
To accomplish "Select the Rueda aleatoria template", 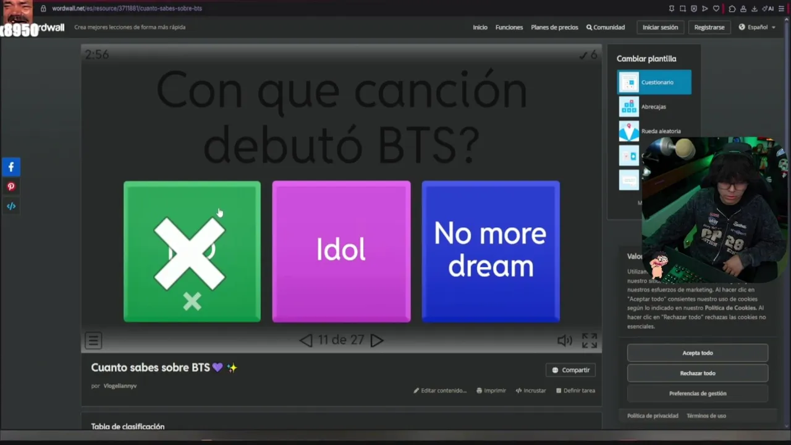I will pyautogui.click(x=654, y=131).
